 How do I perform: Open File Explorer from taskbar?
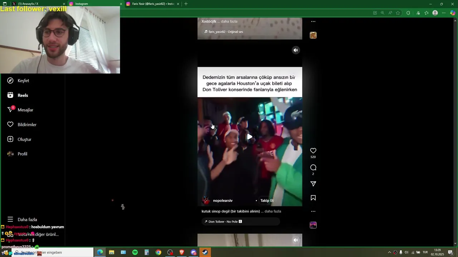112,252
